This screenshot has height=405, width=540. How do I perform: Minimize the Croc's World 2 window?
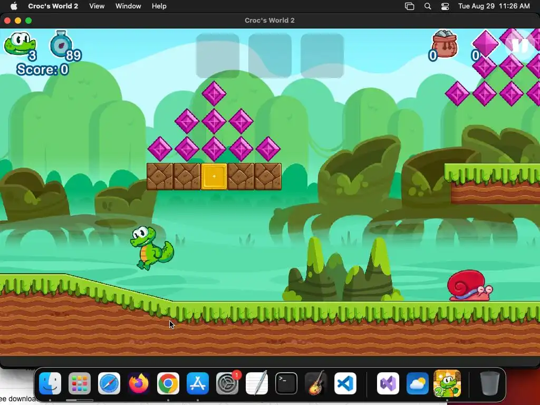(18, 21)
